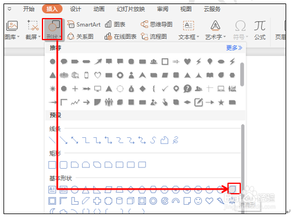Choose the double-arrow line shape
Viewport: 292px width, 217px height.
pyautogui.click(x=74, y=140)
